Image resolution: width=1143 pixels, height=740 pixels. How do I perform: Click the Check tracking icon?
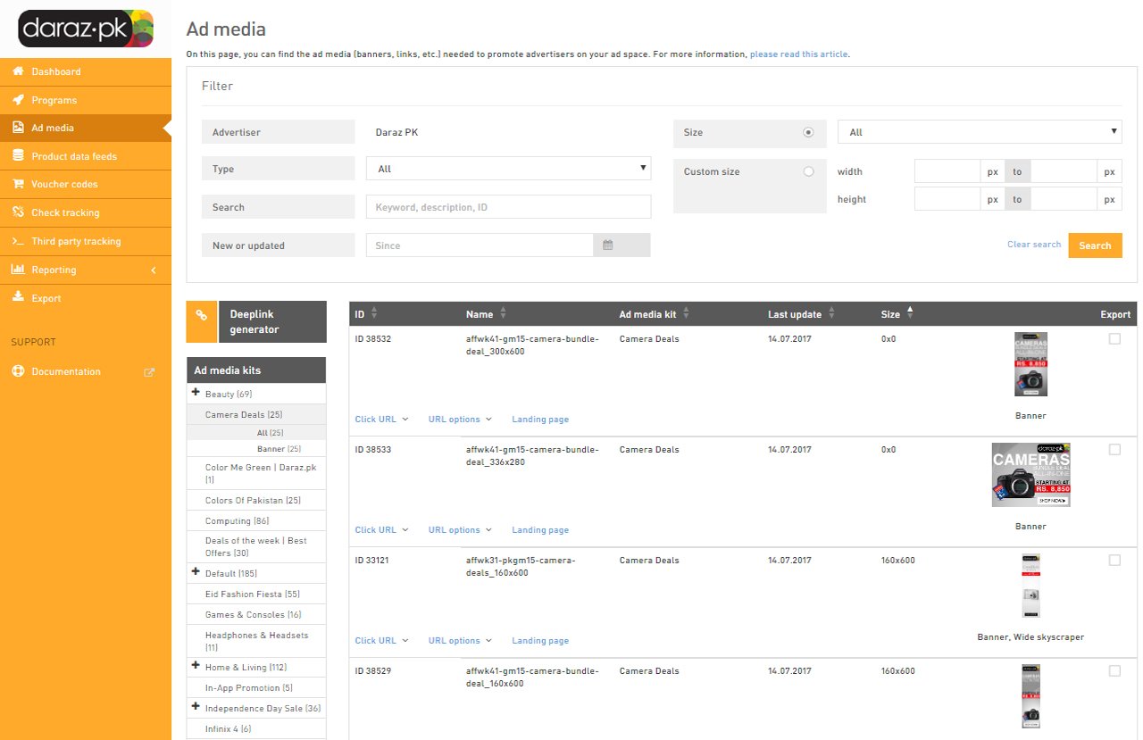pyautogui.click(x=18, y=212)
